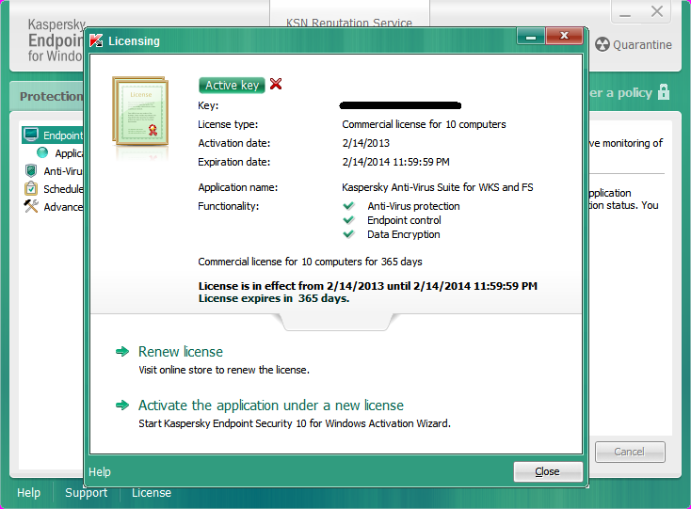
Task: Open the Renew license link
Action: point(181,351)
